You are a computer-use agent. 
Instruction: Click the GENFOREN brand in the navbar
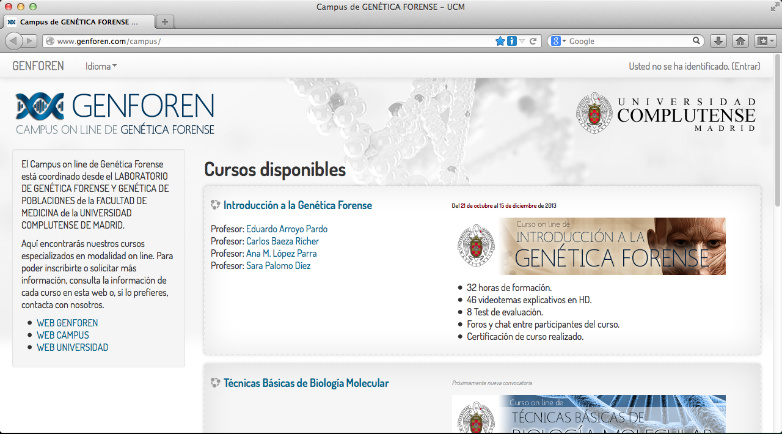(38, 66)
